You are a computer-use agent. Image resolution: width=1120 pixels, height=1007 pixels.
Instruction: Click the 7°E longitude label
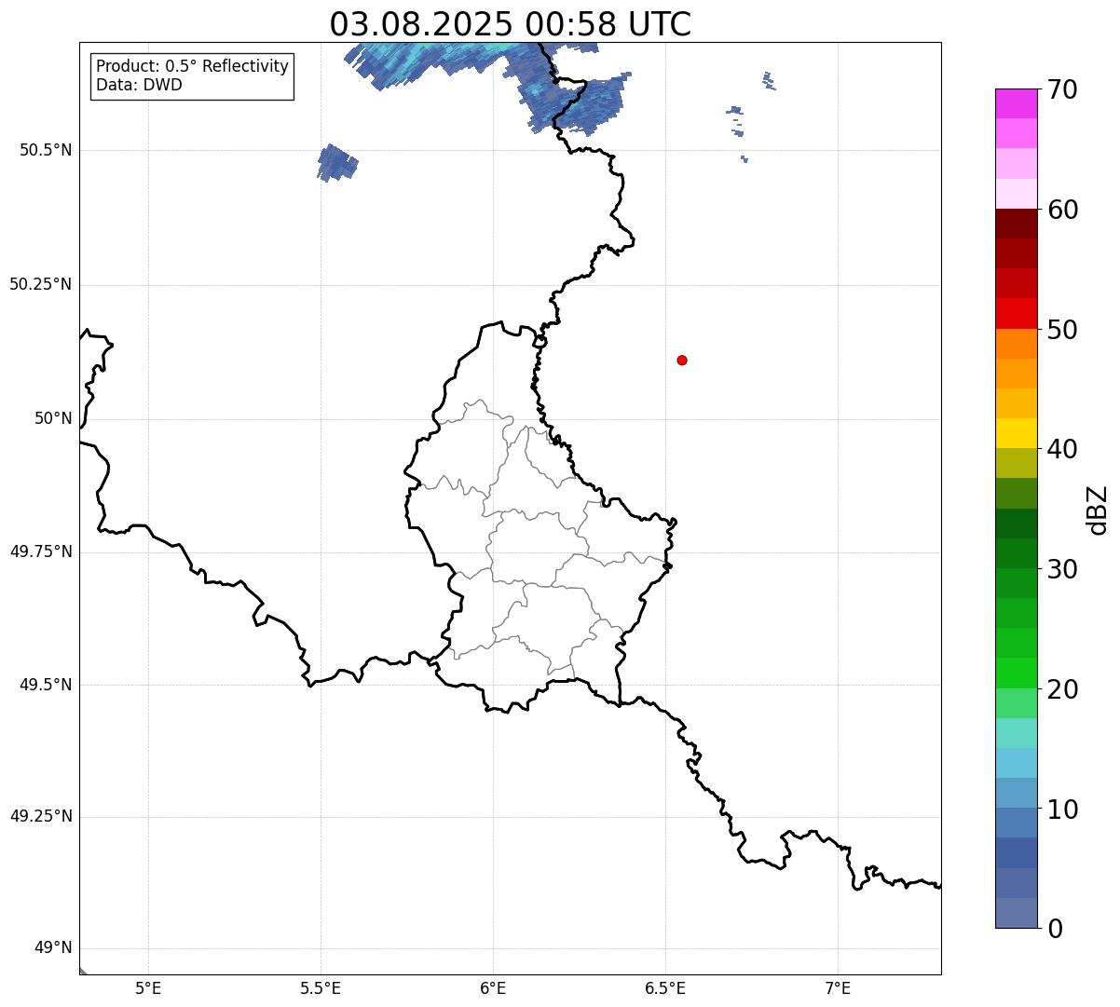[x=838, y=987]
